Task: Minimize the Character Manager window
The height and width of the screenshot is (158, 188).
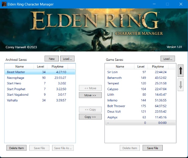Action: (x=154, y=4)
